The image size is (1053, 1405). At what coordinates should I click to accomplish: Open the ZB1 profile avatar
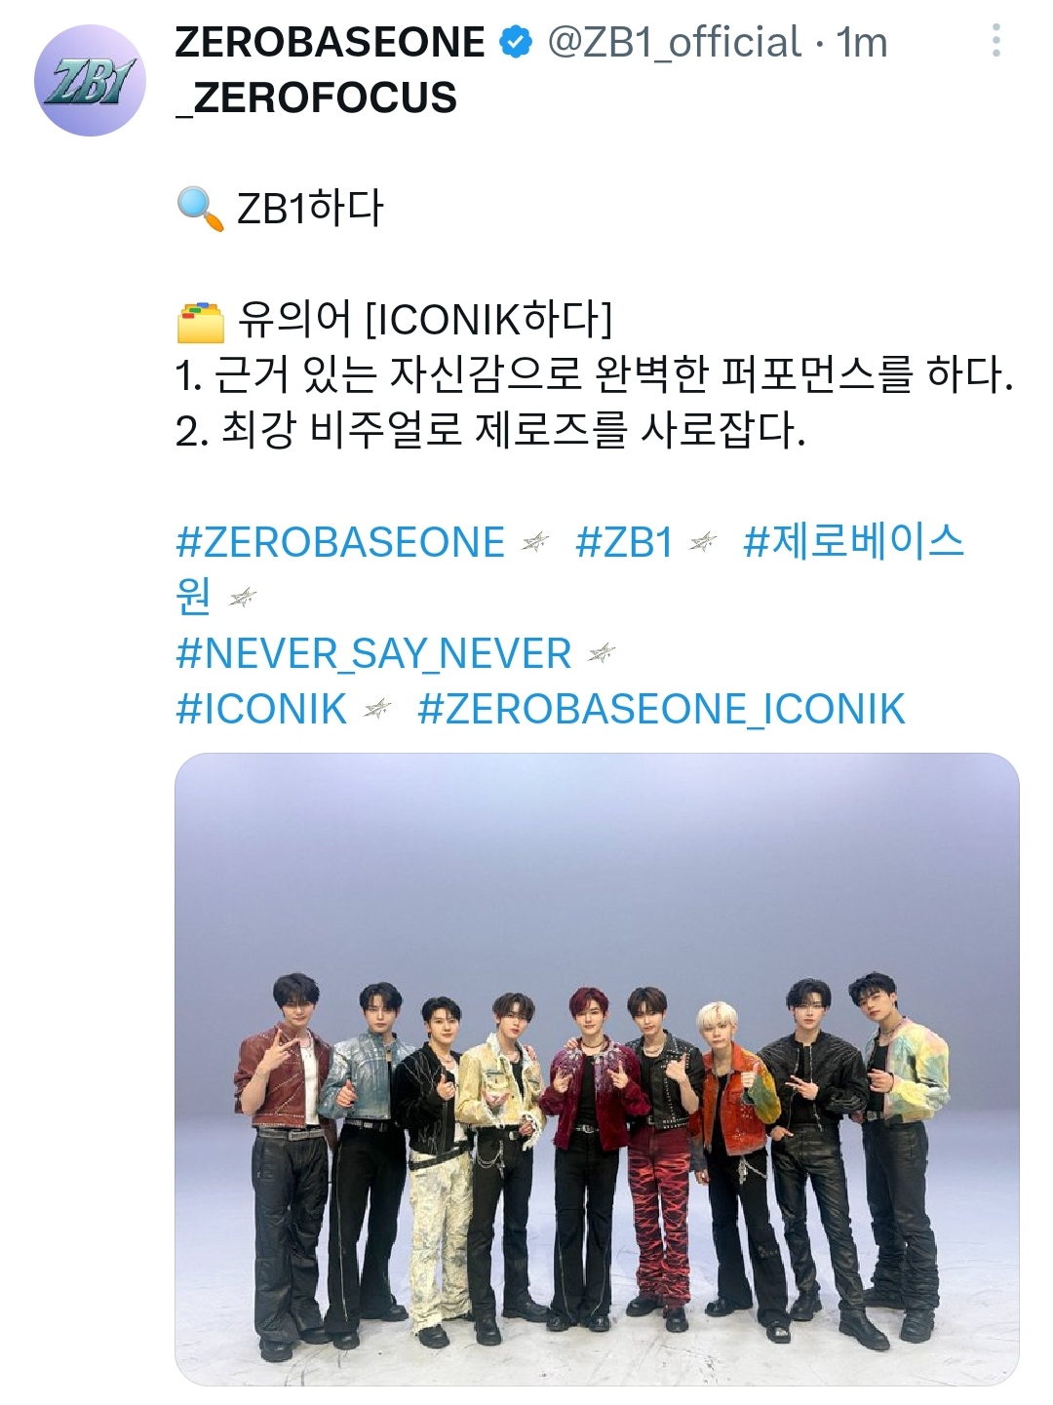pyautogui.click(x=90, y=80)
